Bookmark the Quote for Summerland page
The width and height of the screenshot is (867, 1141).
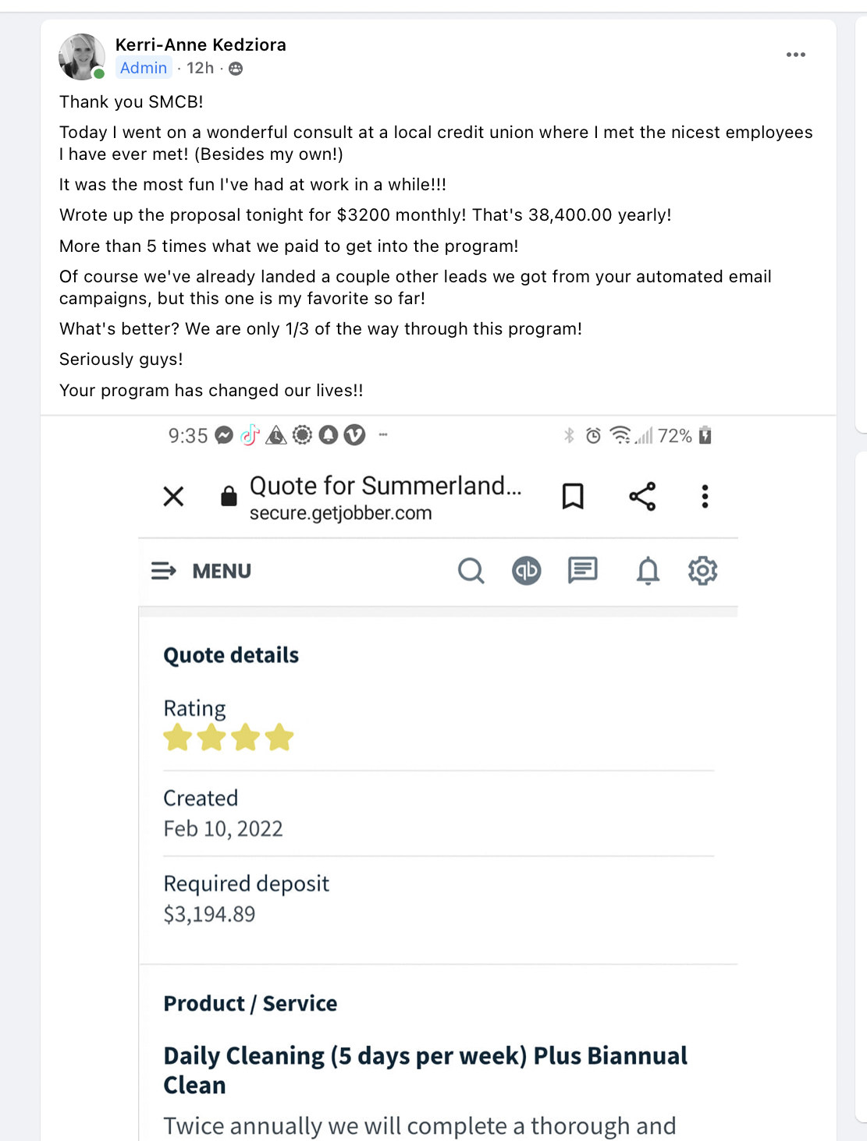(573, 496)
